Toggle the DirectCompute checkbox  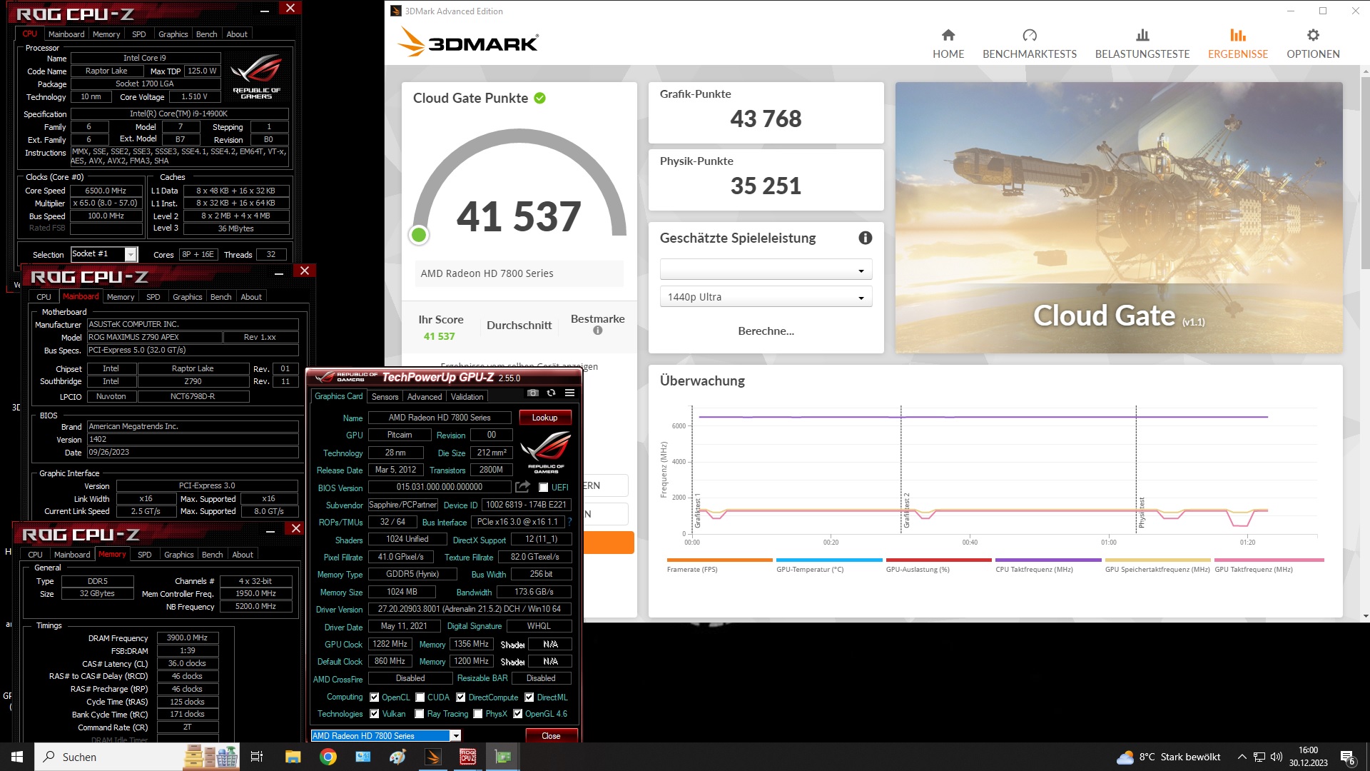click(x=461, y=697)
